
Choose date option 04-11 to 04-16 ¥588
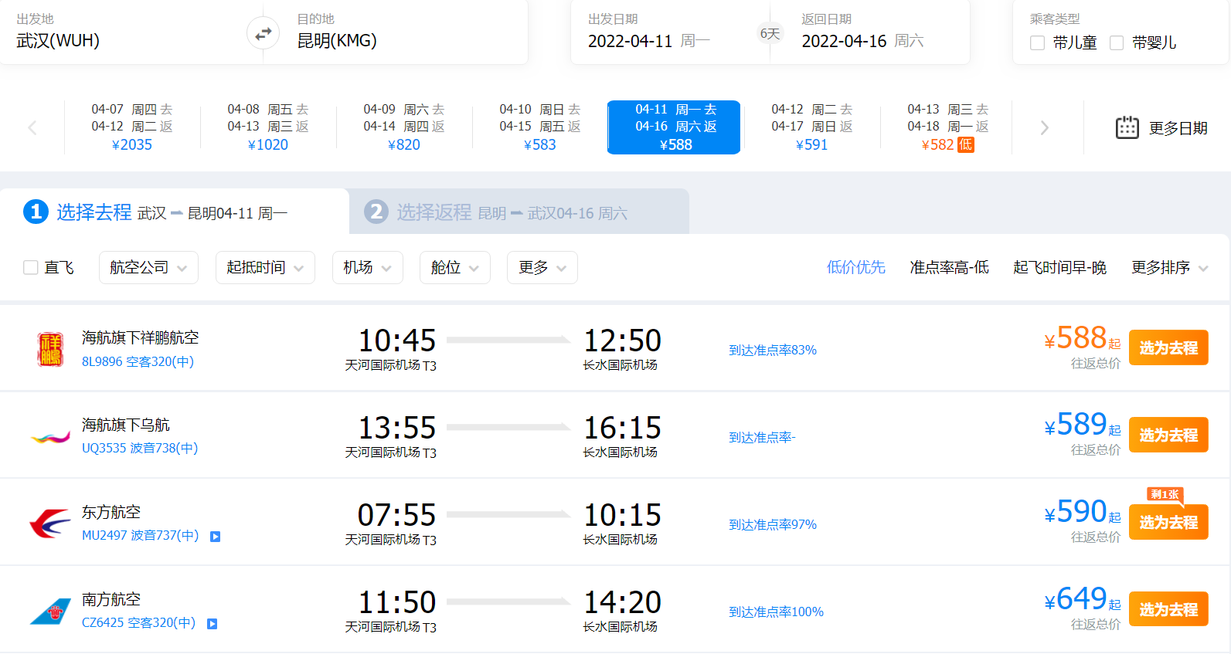pyautogui.click(x=674, y=127)
